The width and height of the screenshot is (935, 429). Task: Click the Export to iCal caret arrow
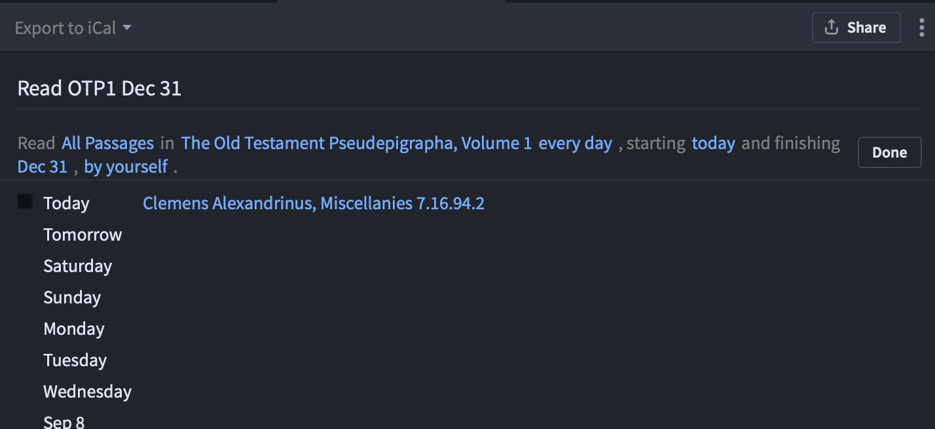[127, 28]
